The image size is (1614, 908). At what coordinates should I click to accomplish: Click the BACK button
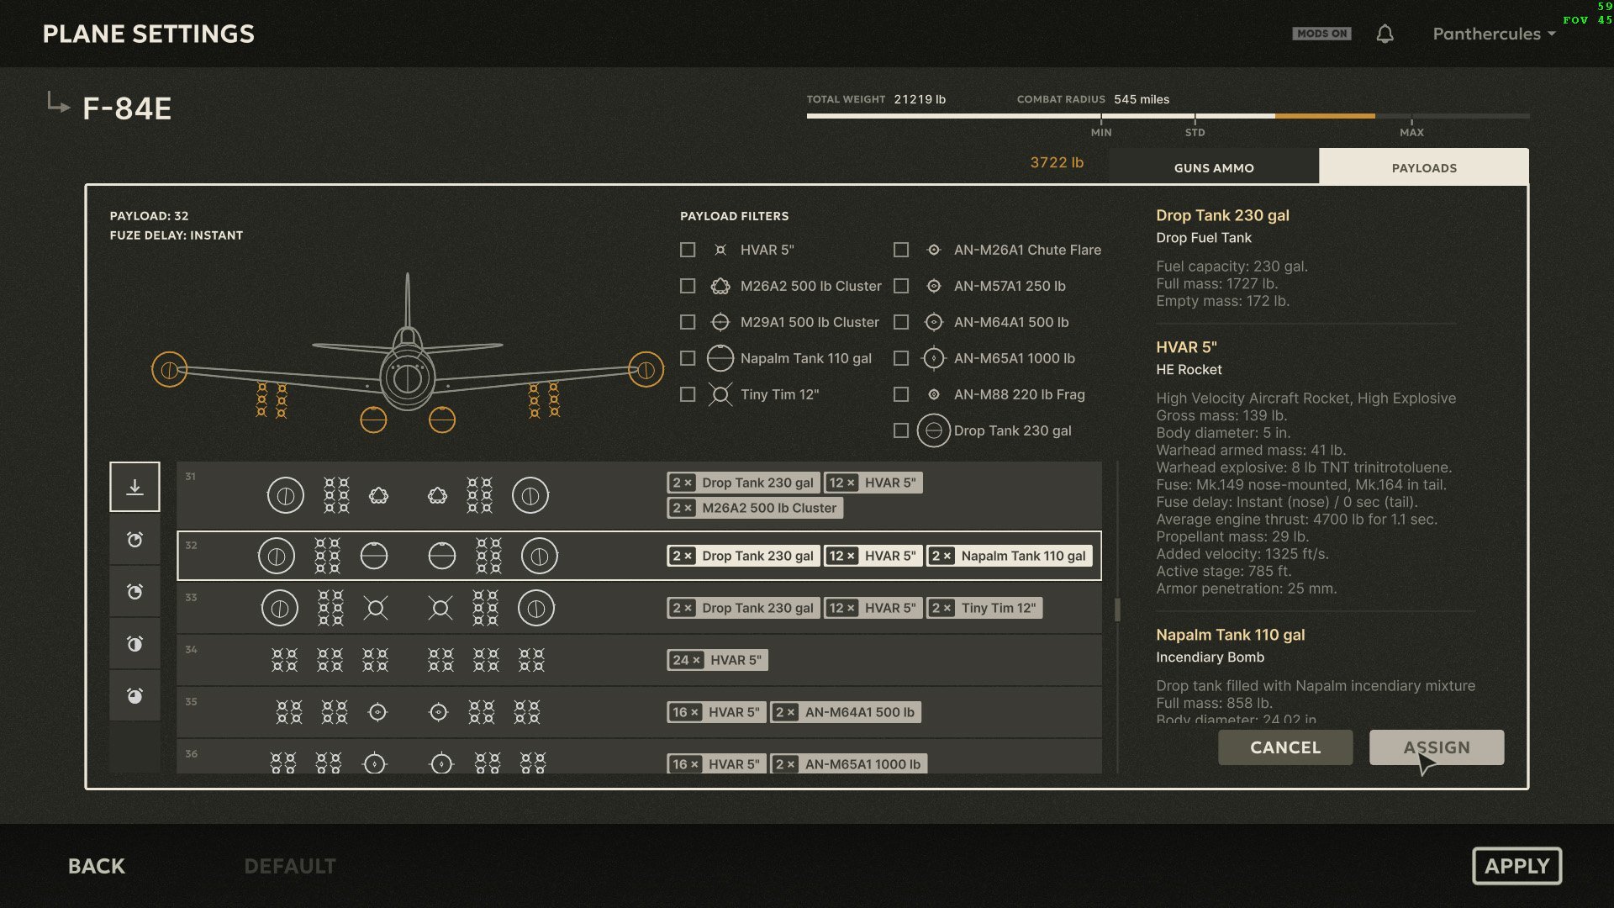pos(97,866)
